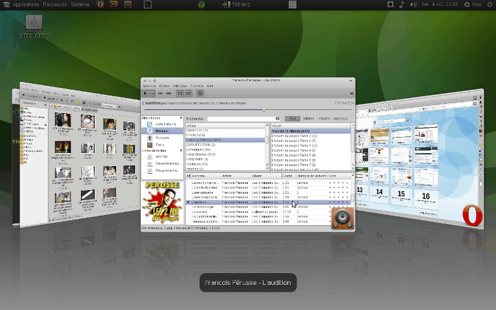
Task: Click the Pérusse album cover art
Action: point(162,202)
